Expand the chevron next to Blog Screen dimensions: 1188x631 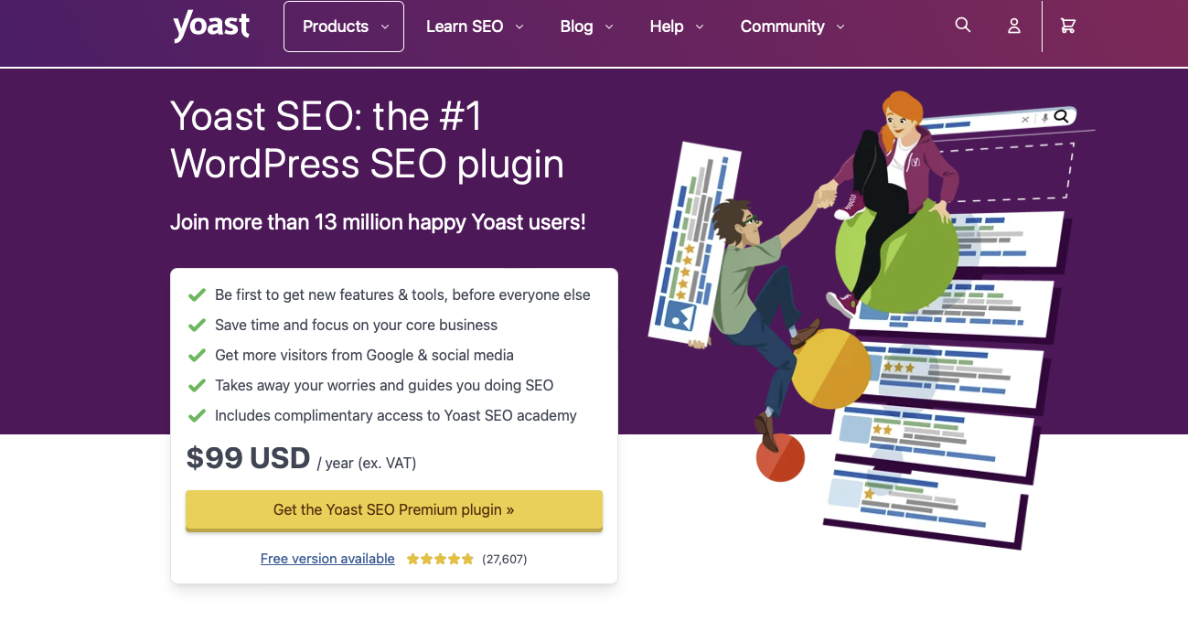pos(609,27)
